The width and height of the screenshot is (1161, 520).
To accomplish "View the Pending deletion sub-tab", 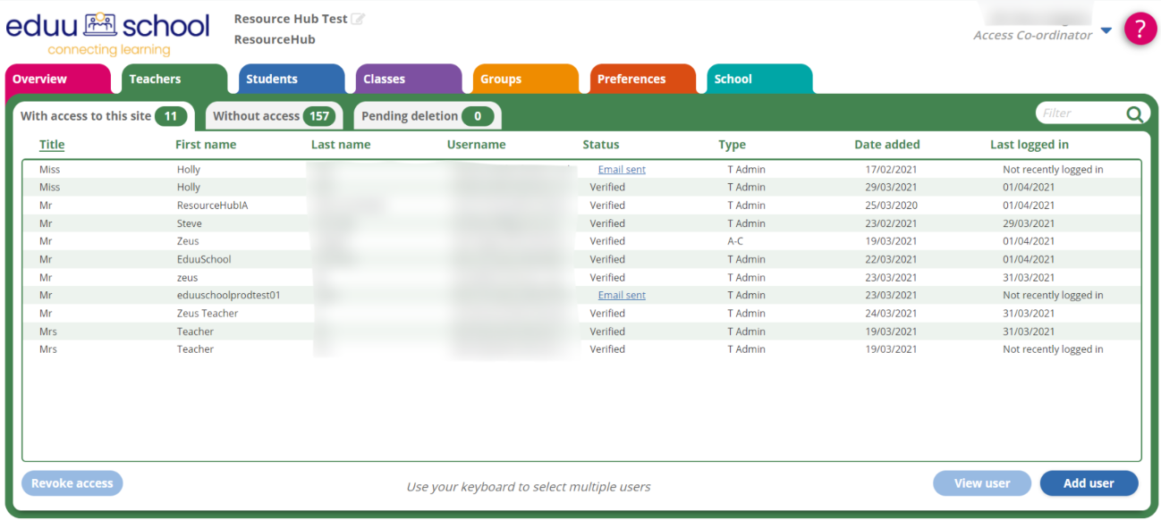I will click(427, 116).
